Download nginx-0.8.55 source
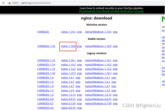 tap(68, 99)
